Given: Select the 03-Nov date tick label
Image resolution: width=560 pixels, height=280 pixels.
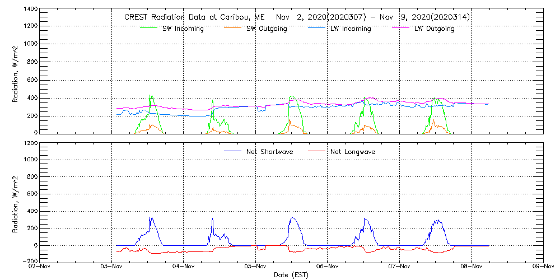Looking at the screenshot, I should coord(111,267).
